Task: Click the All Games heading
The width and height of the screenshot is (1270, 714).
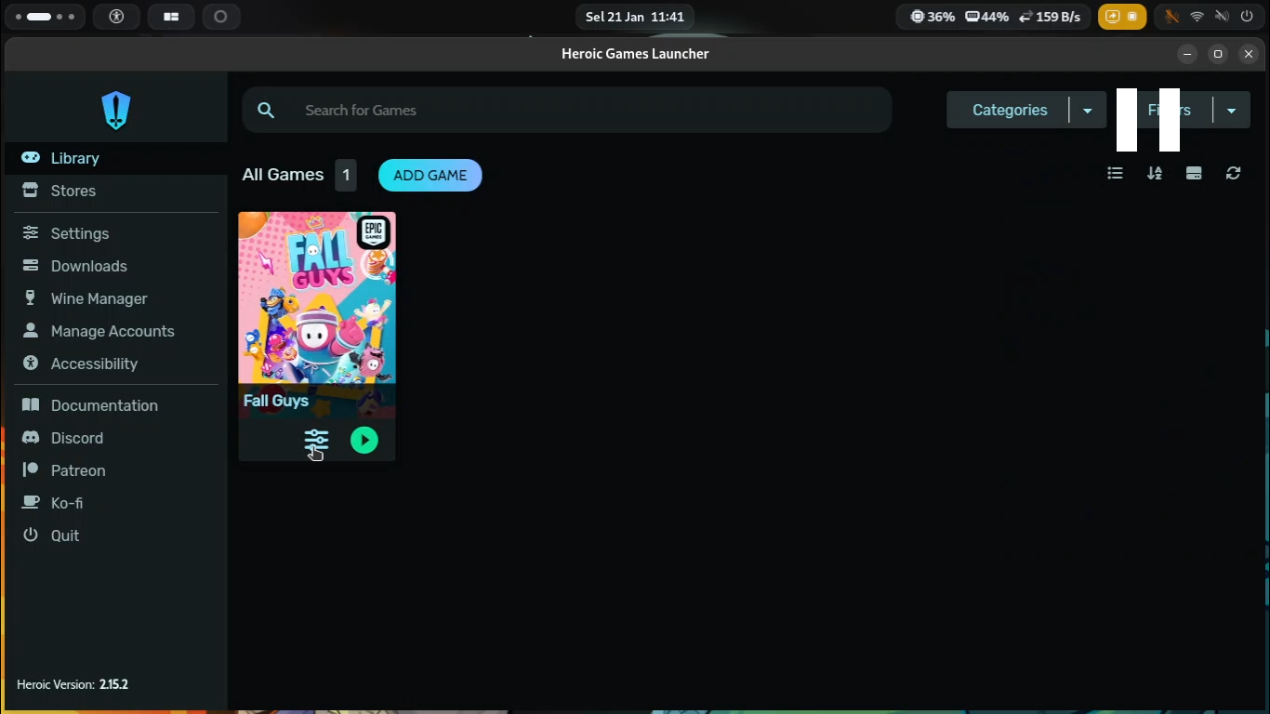Action: tap(283, 175)
